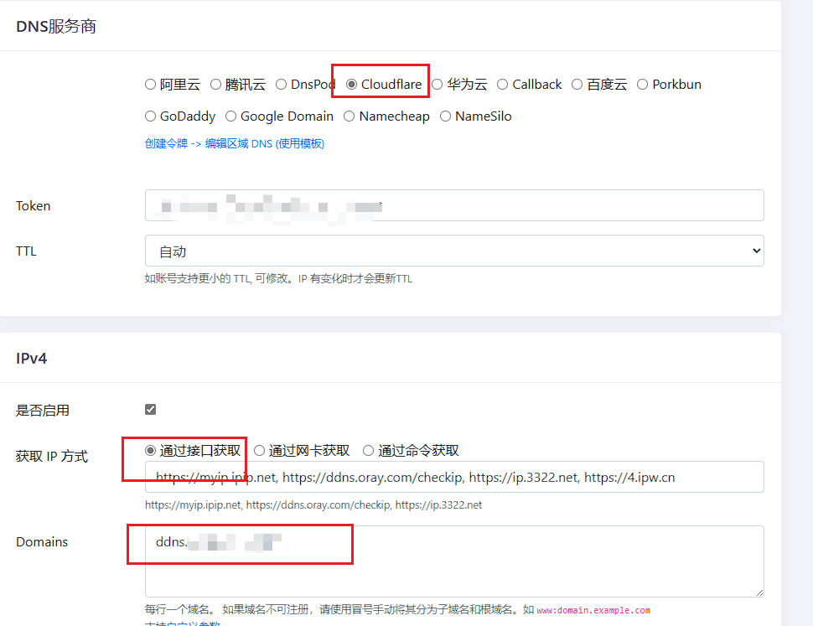Expand the TTL 自动 dropdown
This screenshot has height=626, width=813.
tap(453, 251)
